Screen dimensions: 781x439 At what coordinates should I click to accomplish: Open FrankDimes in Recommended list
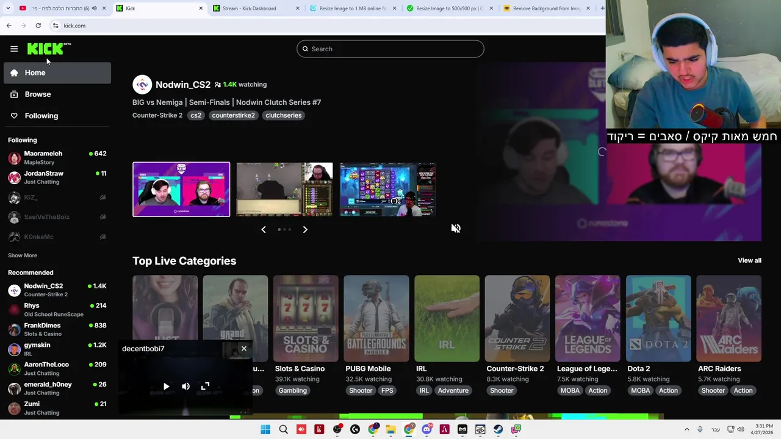[57, 329]
